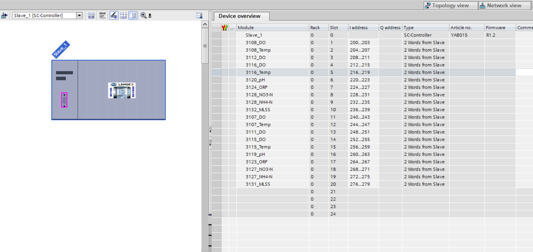
Task: Click the I address cell 200...203
Action: pos(363,42)
